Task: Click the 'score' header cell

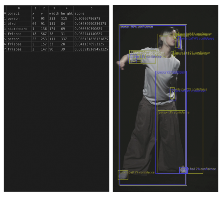Action: click(x=91, y=13)
